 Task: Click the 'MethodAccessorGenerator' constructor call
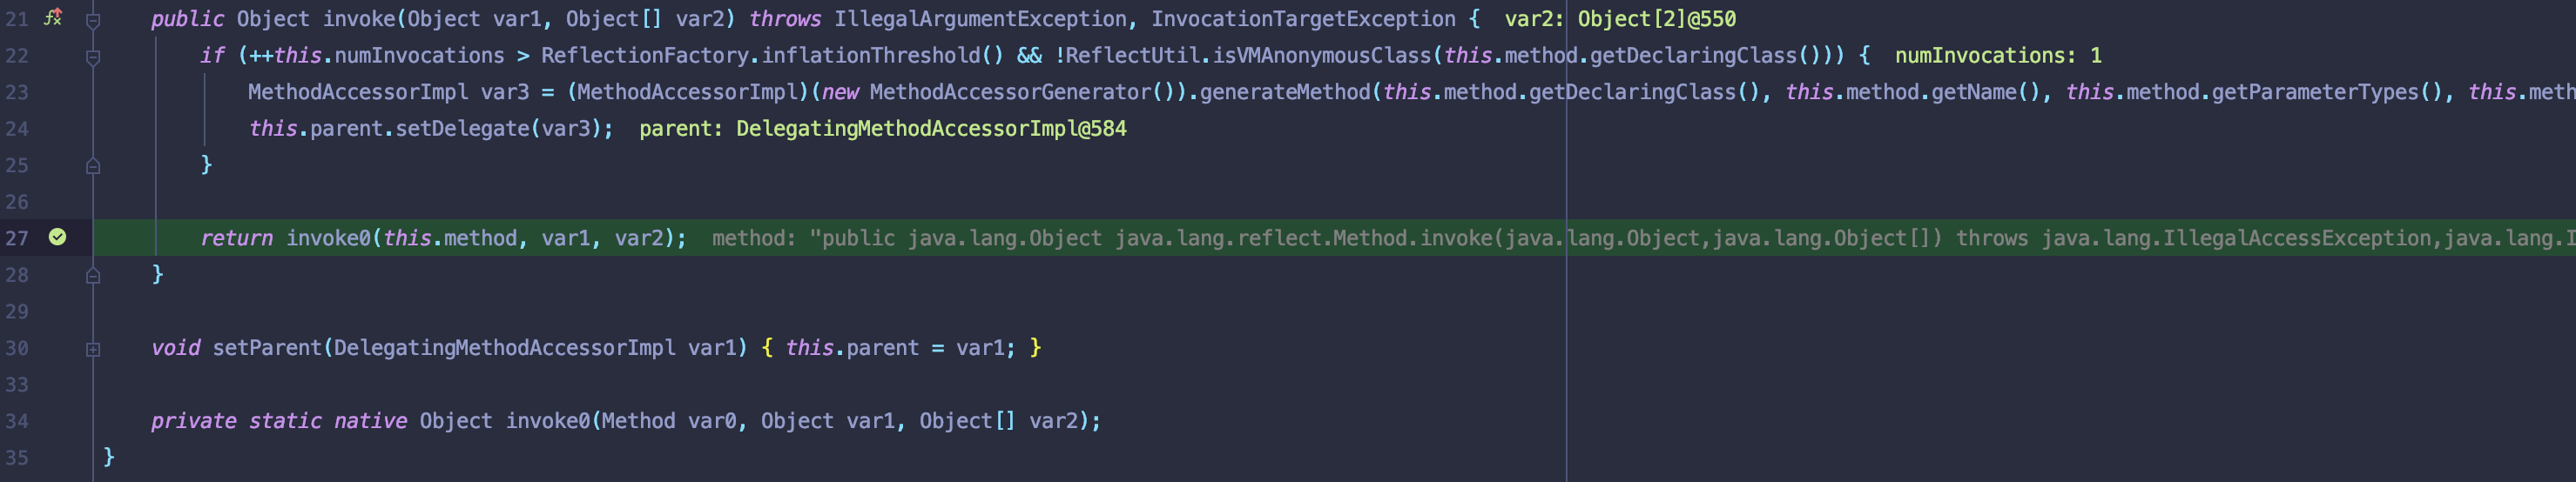pos(1010,92)
